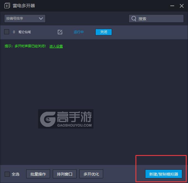Click the search magnifier icon
Viewport: 188px width, 183px height.
pyautogui.click(x=134, y=19)
